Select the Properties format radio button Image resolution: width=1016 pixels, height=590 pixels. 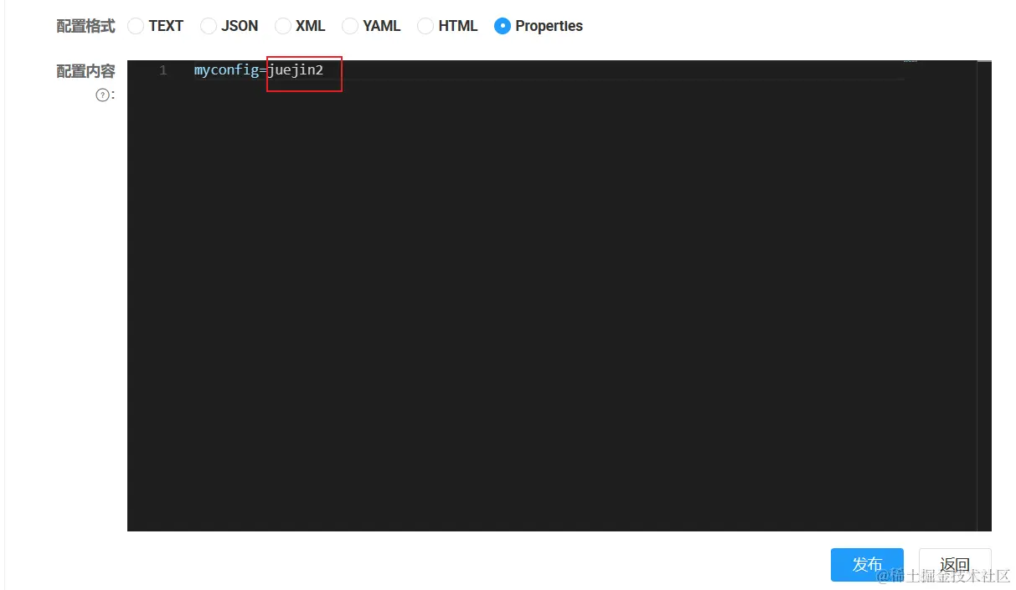pyautogui.click(x=503, y=26)
